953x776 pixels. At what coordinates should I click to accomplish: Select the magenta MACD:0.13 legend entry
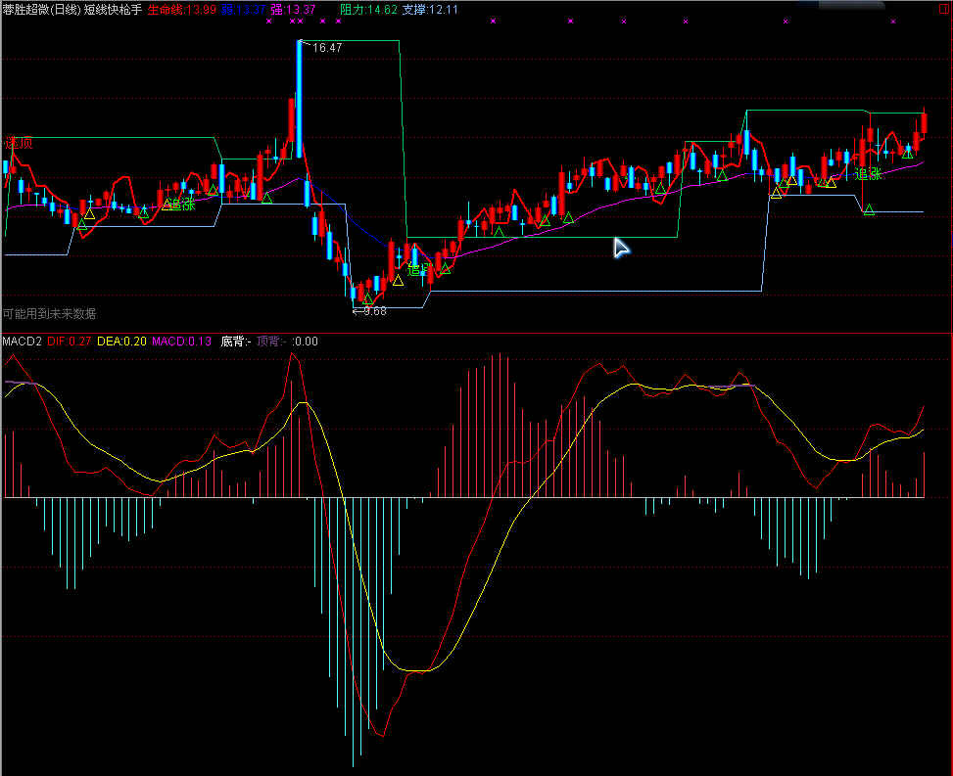click(x=181, y=342)
